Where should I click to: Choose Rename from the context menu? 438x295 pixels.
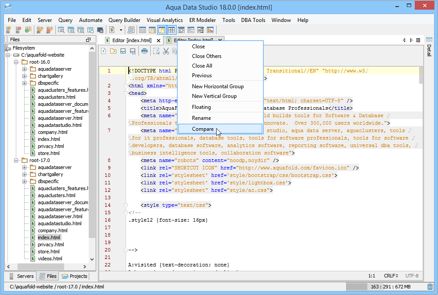(220, 118)
